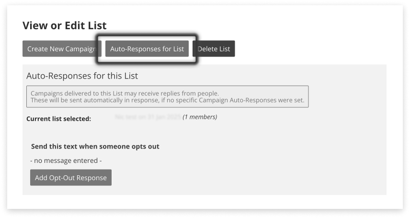Click the "- no message entered -" placeholder
This screenshot has height=218, width=410.
point(66,161)
